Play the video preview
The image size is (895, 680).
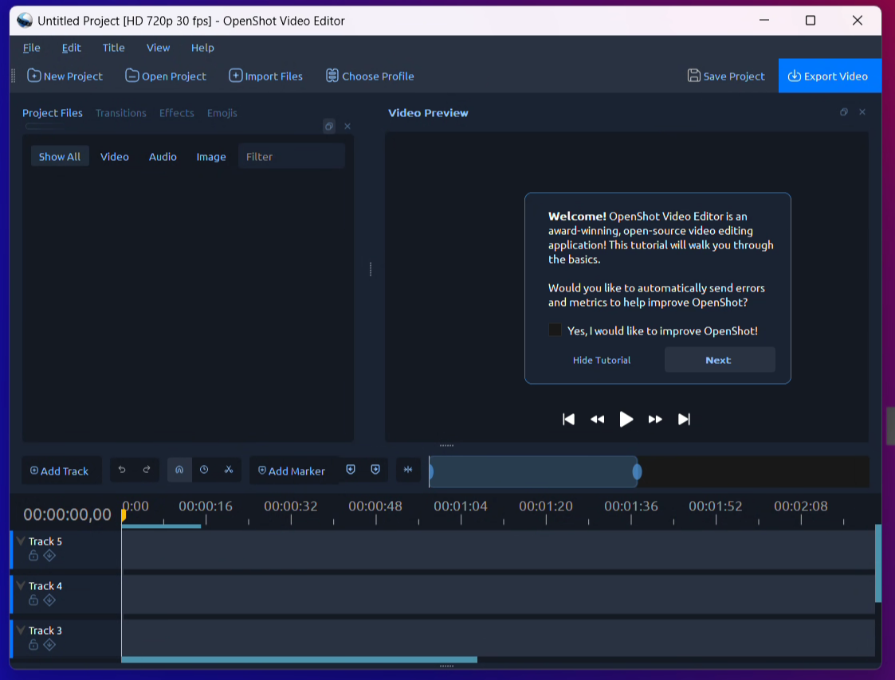point(626,420)
